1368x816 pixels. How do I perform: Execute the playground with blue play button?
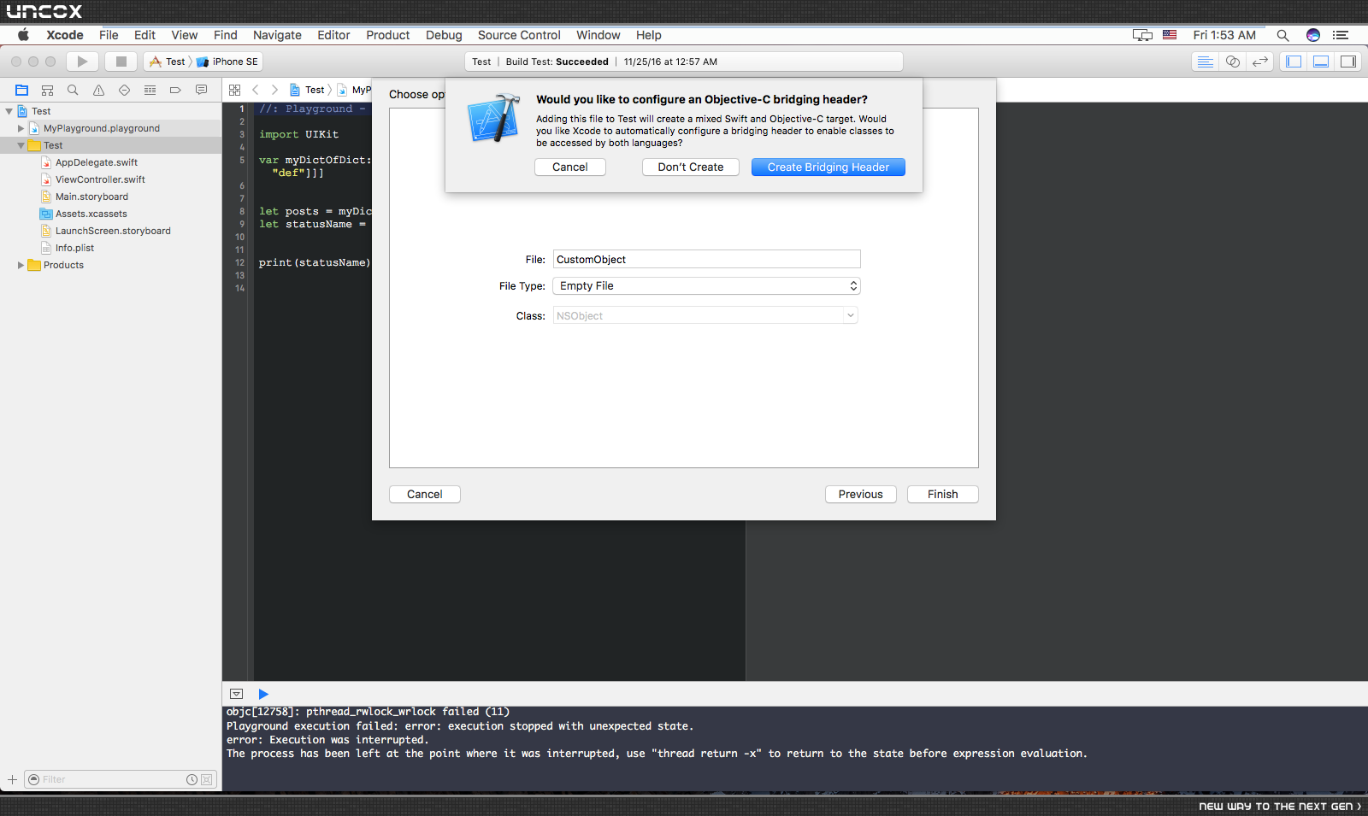[x=263, y=694]
